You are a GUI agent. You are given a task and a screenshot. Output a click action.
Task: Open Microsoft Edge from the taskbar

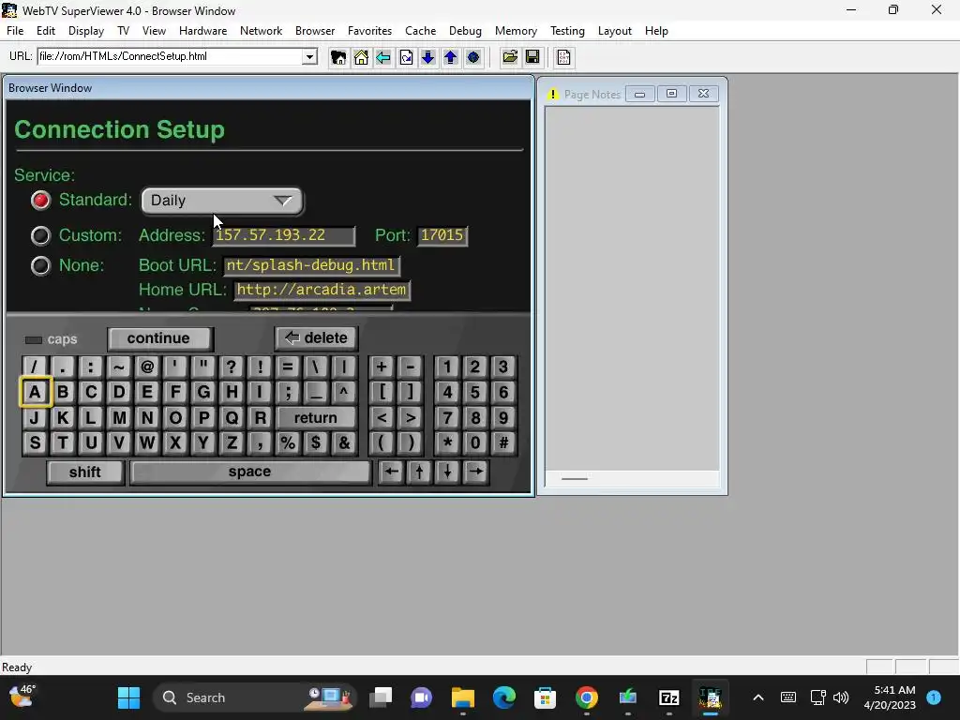[x=503, y=697]
